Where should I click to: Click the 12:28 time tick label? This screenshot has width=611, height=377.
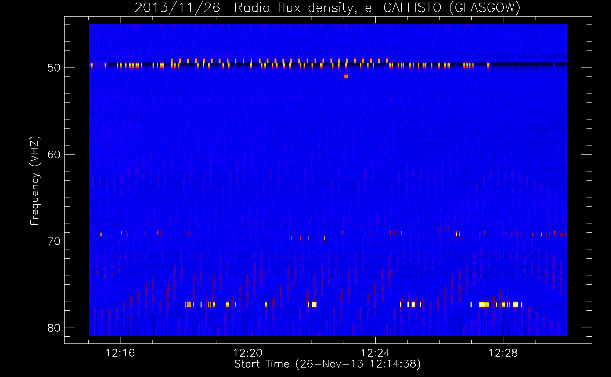point(503,353)
